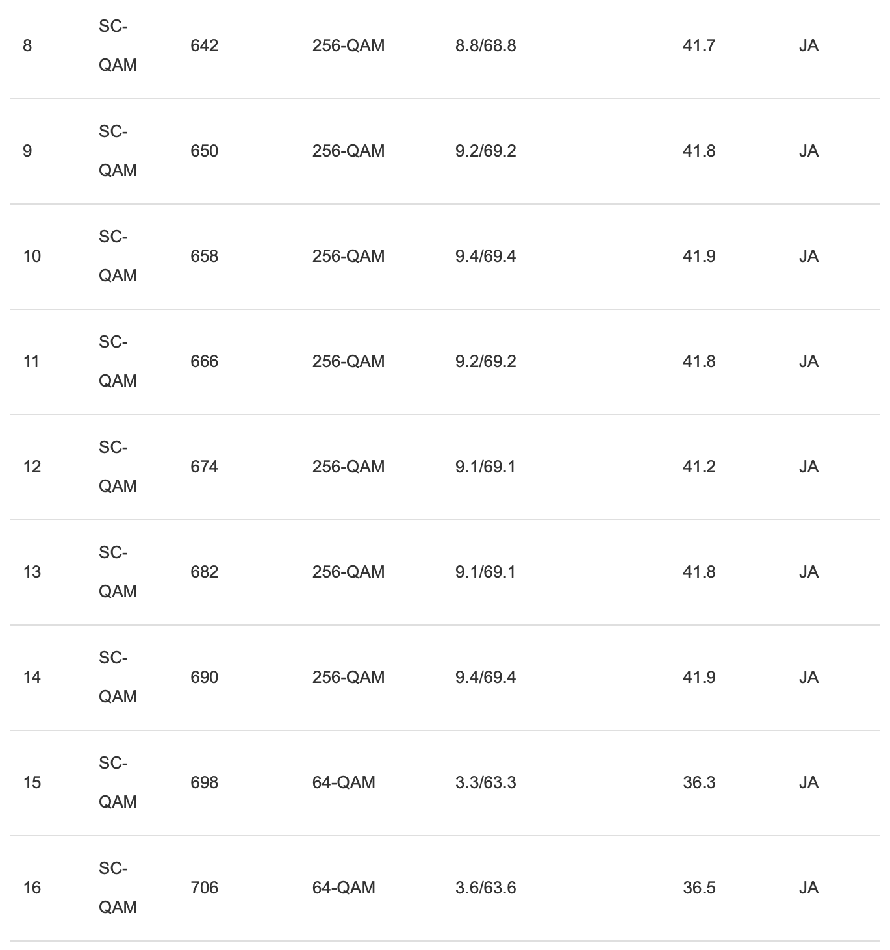Viewport: 890px width, 950px height.
Task: Click frequency 666 value
Action: pos(204,361)
